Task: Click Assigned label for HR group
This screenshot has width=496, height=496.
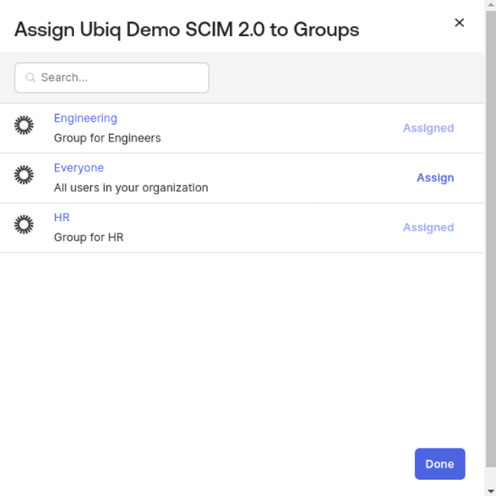Action: click(428, 227)
